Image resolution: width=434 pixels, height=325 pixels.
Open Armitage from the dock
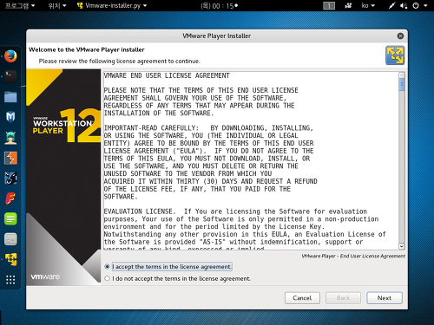coord(10,138)
